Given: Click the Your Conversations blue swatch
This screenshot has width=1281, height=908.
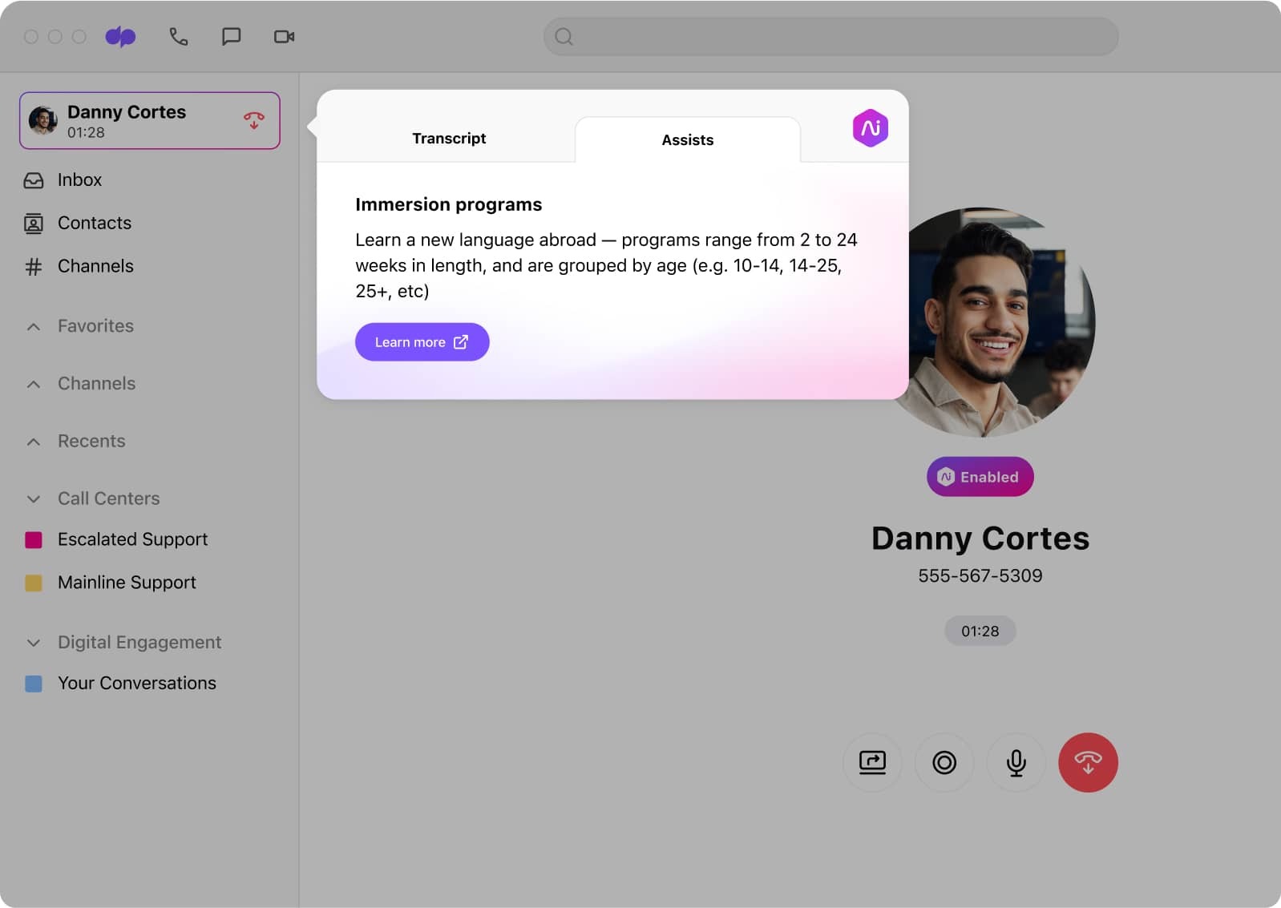Looking at the screenshot, I should (34, 684).
